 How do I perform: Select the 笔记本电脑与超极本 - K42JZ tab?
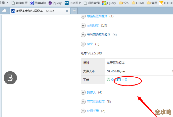tap(40, 11)
